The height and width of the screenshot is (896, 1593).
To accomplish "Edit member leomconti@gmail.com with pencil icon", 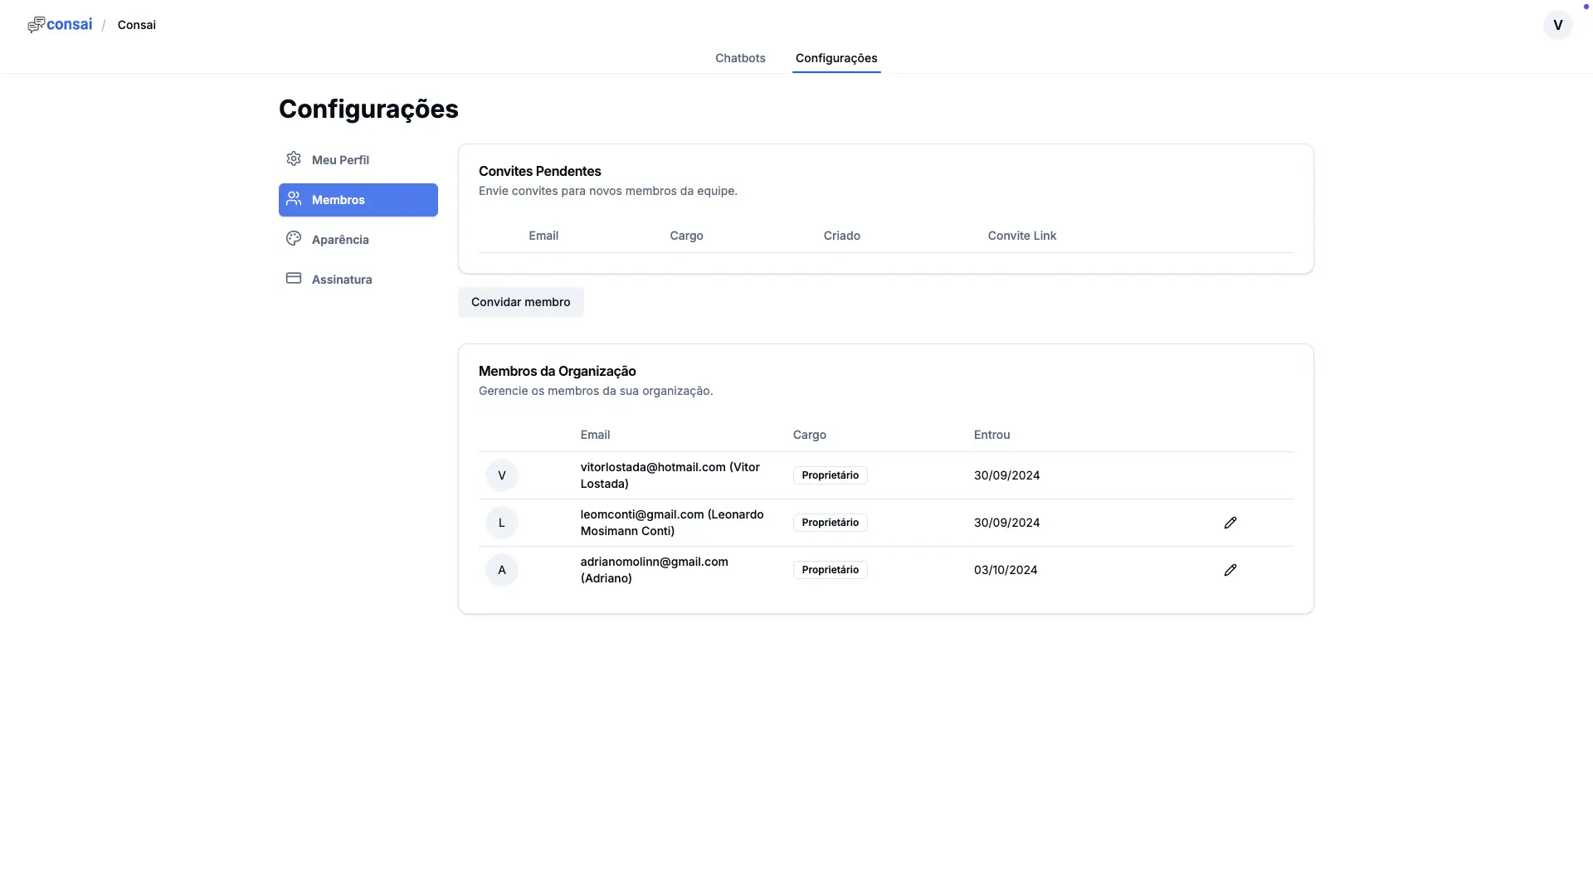I will (1230, 523).
